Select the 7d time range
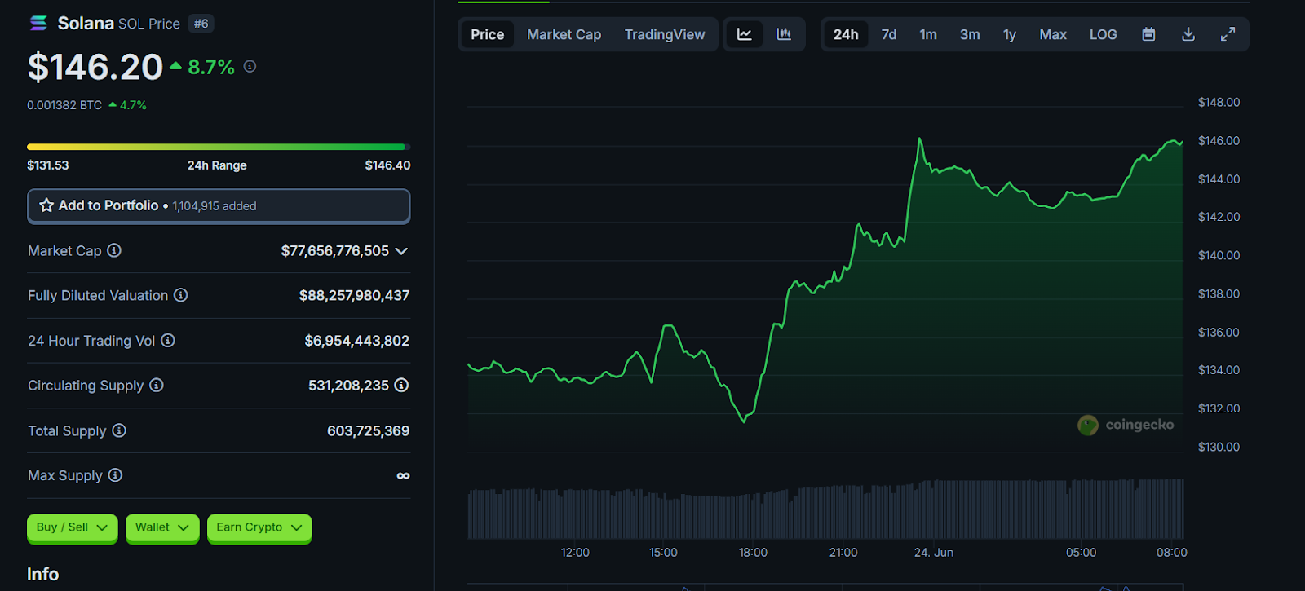 tap(888, 34)
